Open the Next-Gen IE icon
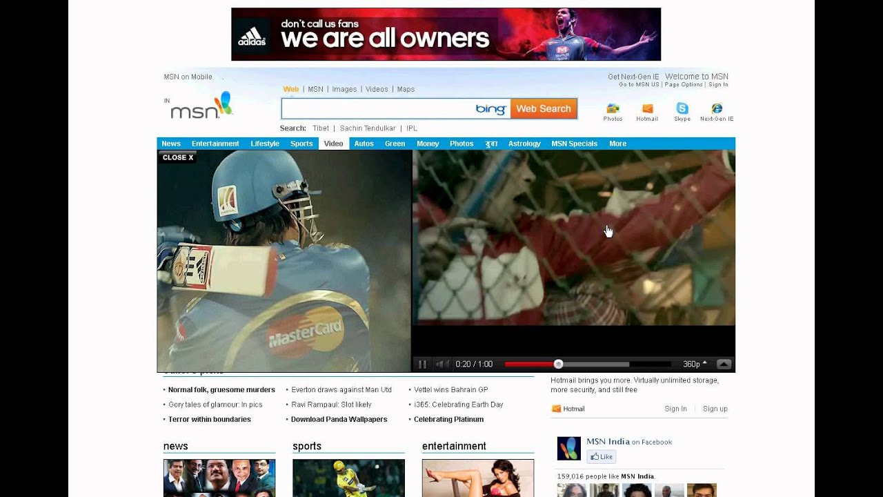Viewport: 883px width, 497px height. coord(717,108)
